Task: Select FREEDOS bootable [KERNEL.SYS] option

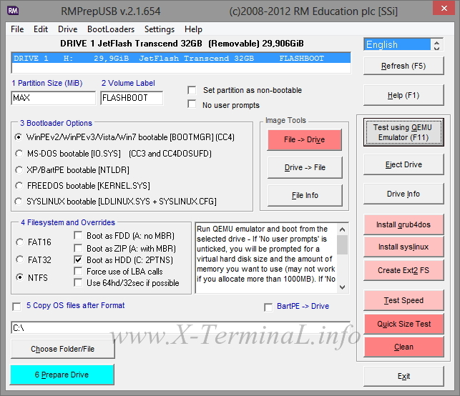Action: point(19,186)
